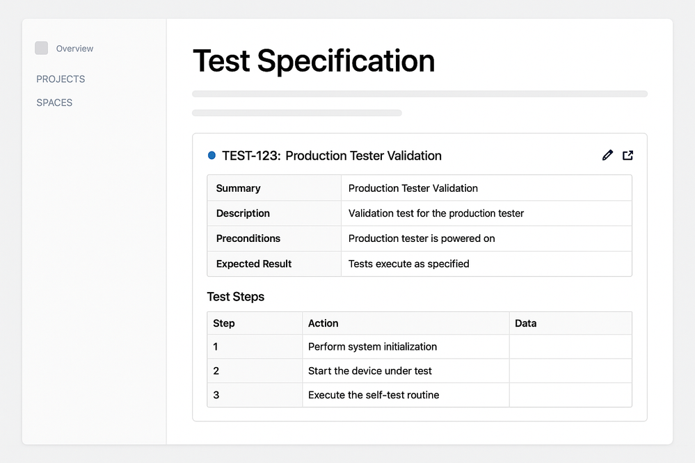Select step 2 Start the device under test
Viewport: 695px width, 463px height.
click(x=369, y=371)
